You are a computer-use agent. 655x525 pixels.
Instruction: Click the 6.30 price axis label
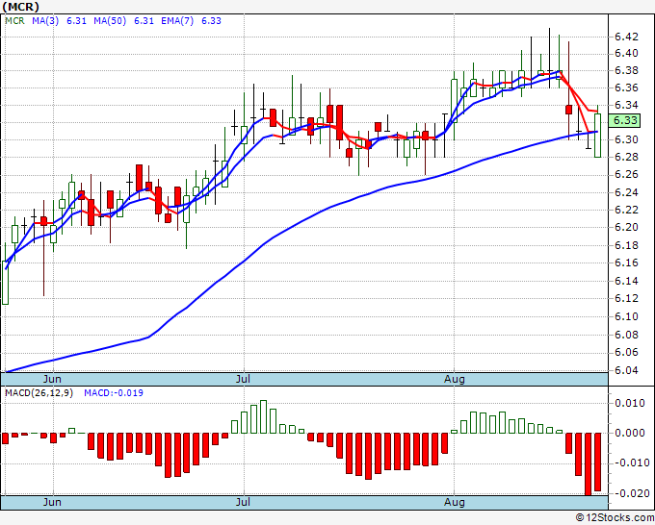(x=626, y=139)
